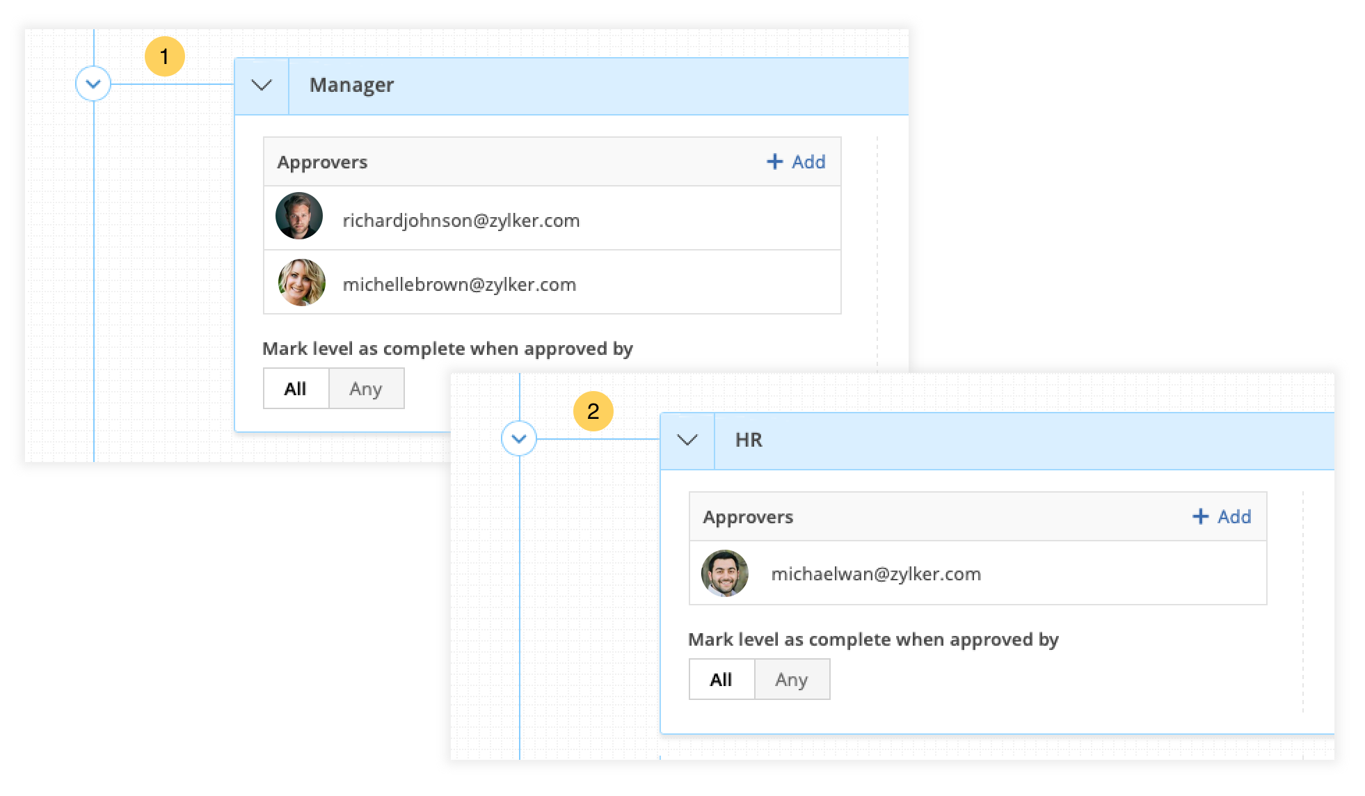Click richardjohnson@zylker.com avatar photo
Viewport: 1365px width, 796px height.
coord(300,216)
